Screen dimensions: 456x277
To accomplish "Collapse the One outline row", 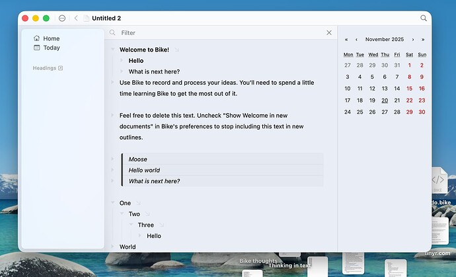I will [x=113, y=203].
